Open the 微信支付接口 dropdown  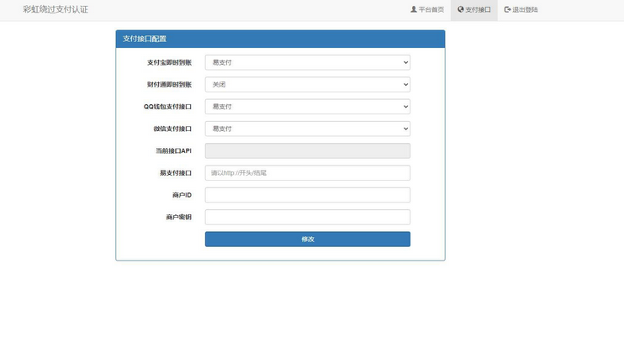pyautogui.click(x=308, y=129)
